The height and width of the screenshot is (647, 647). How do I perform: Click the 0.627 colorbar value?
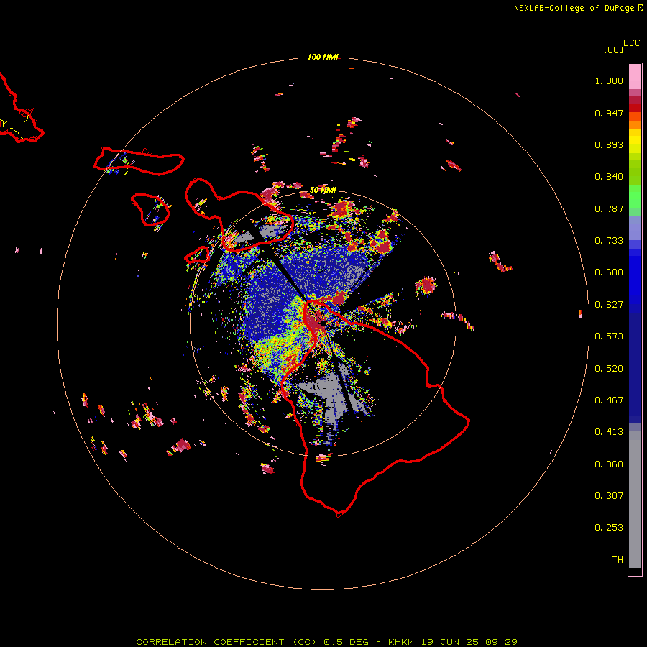coord(609,305)
